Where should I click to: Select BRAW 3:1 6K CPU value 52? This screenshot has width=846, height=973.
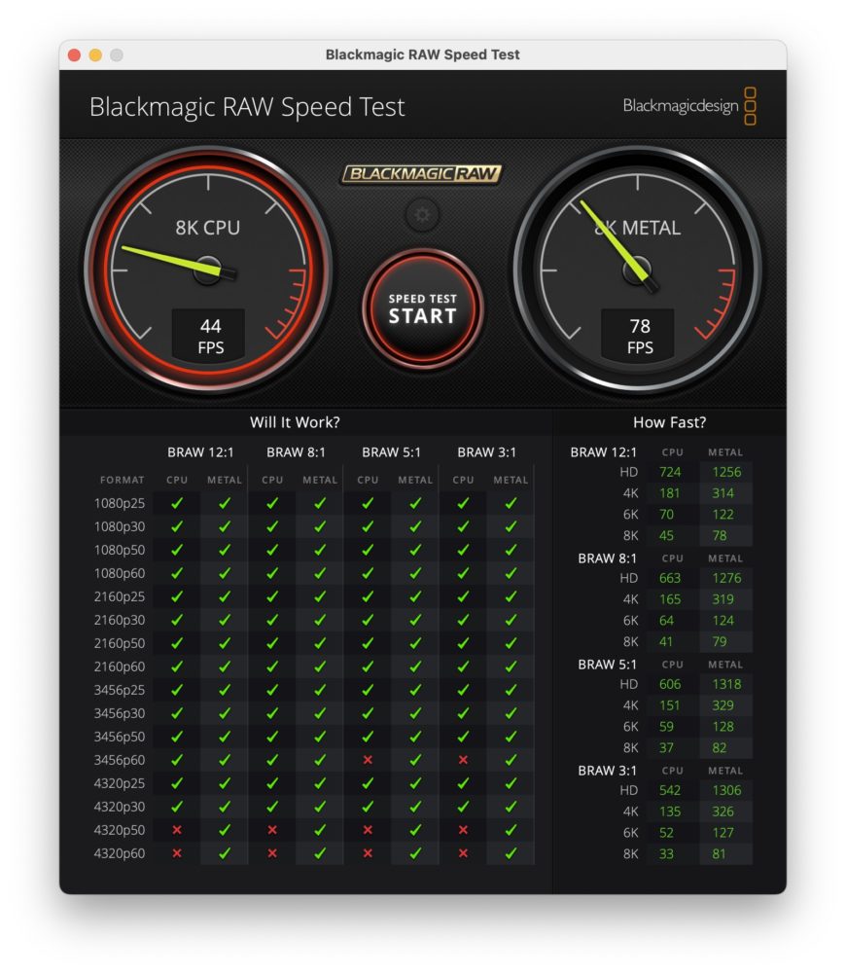666,833
